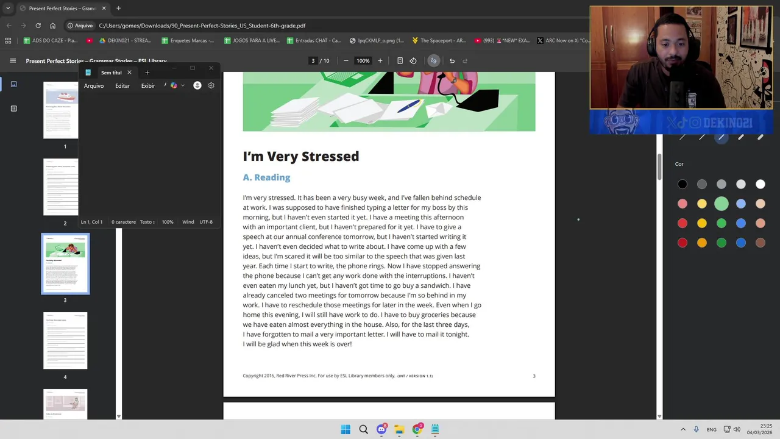The height and width of the screenshot is (439, 780).
Task: Open the Windows Start menu
Action: tap(346, 429)
